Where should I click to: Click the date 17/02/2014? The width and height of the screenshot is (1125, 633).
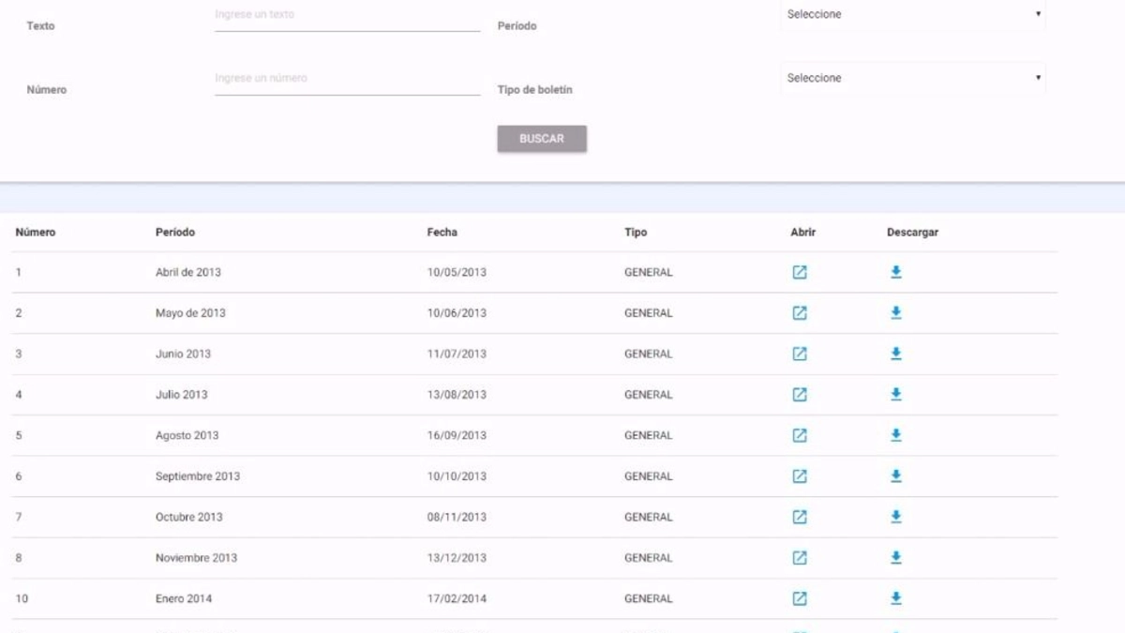(x=457, y=599)
